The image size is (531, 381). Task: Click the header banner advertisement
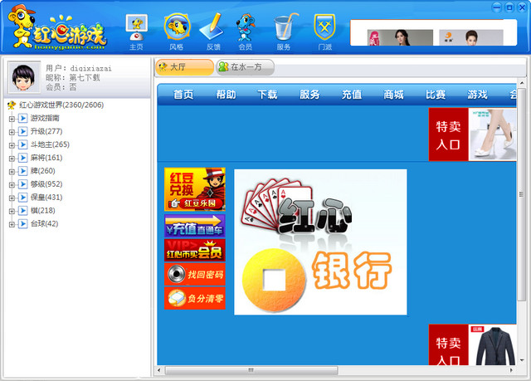(x=433, y=32)
